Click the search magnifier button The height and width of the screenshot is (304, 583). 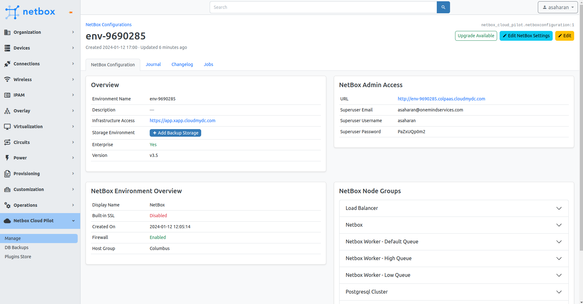(443, 7)
